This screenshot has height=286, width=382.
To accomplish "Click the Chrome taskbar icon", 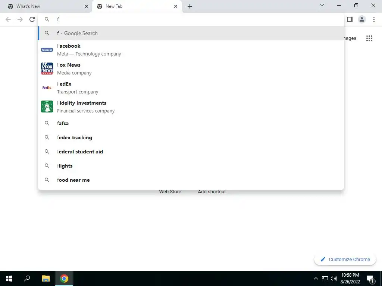I will pos(64,279).
